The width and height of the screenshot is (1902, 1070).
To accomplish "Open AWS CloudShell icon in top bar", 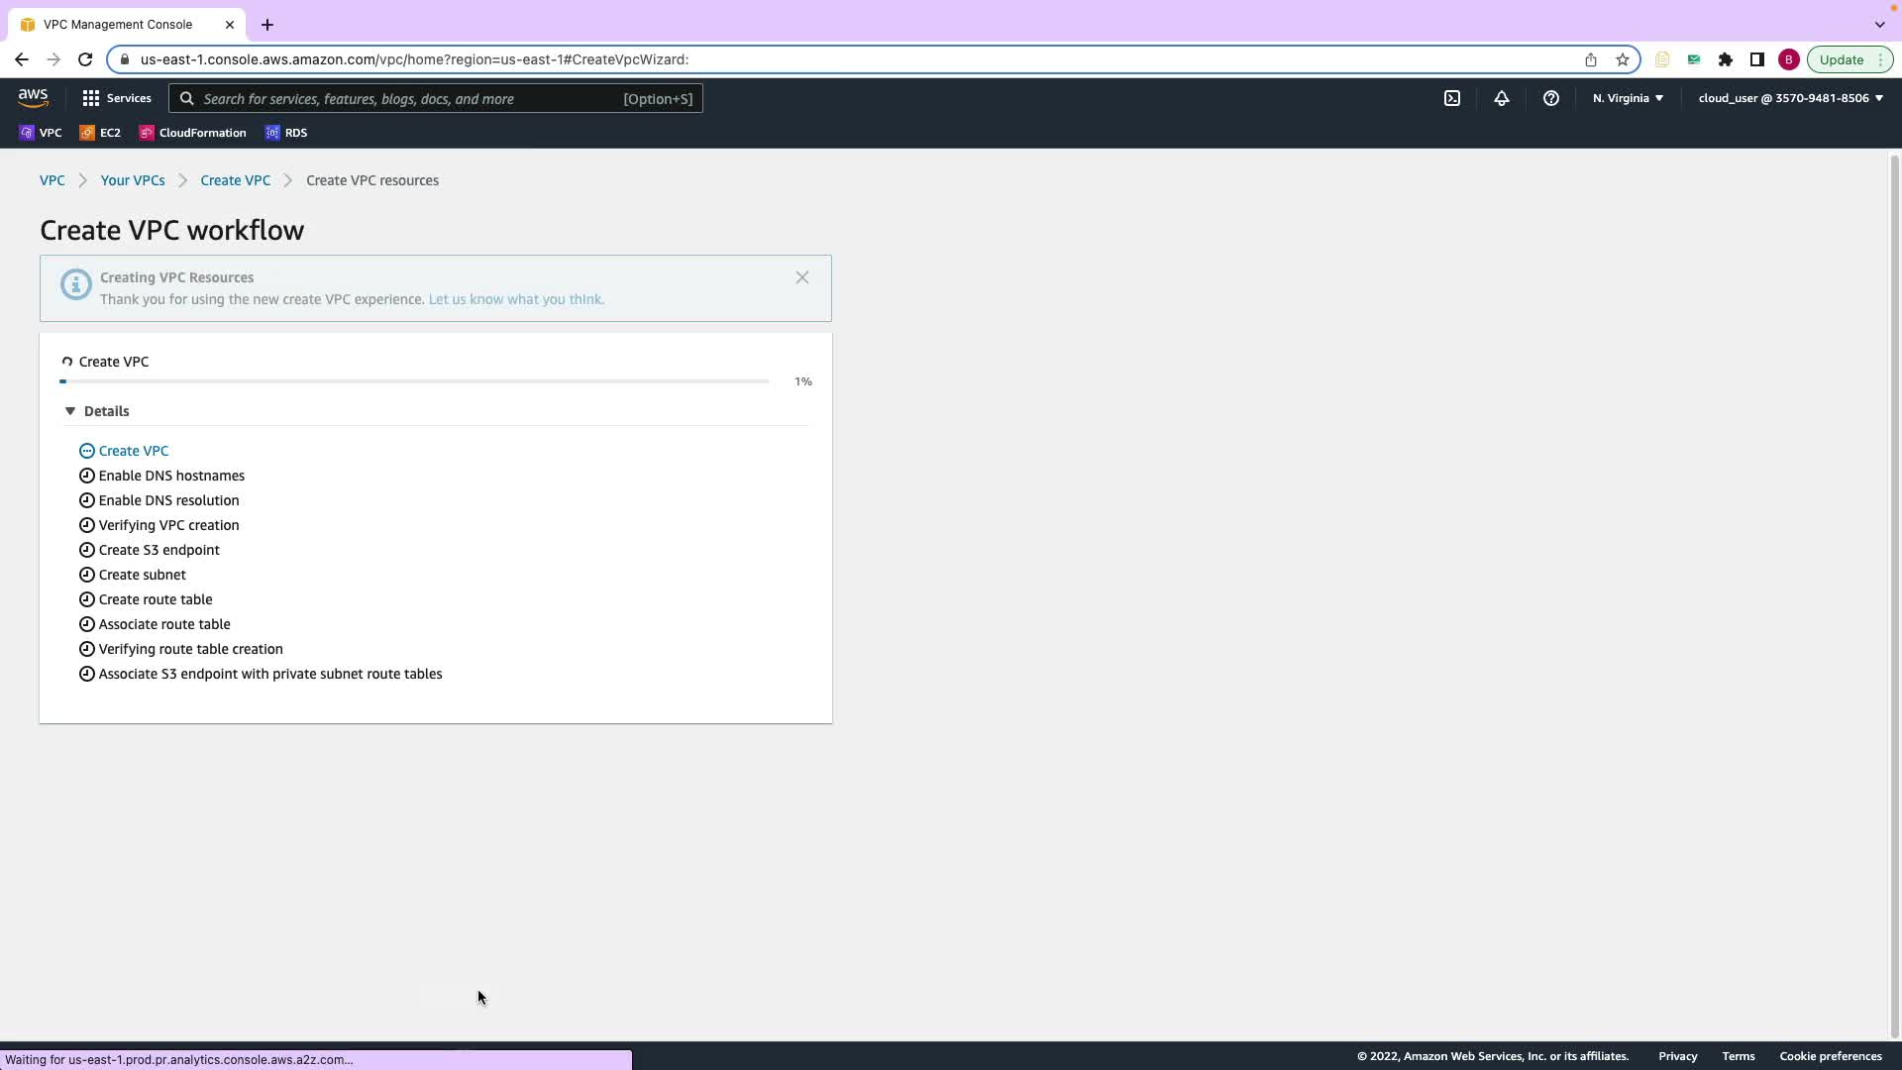I will [x=1451, y=98].
